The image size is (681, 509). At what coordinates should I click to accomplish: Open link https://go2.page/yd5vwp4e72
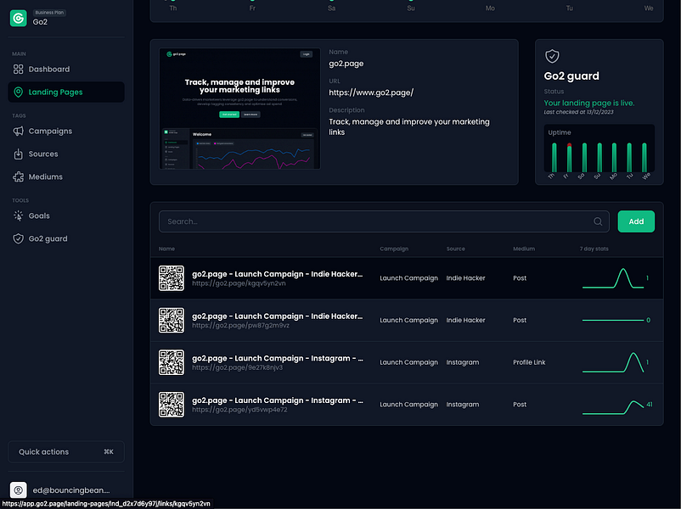pyautogui.click(x=239, y=410)
